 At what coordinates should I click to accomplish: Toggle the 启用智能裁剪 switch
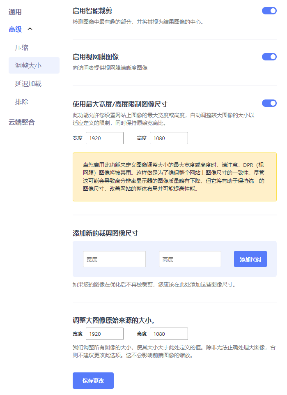click(269, 11)
